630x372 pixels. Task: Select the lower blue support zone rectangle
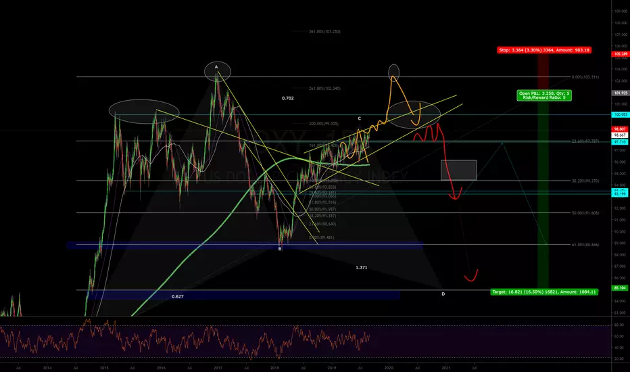[243, 295]
